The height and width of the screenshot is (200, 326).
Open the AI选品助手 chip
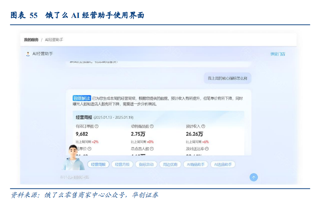[223, 164]
